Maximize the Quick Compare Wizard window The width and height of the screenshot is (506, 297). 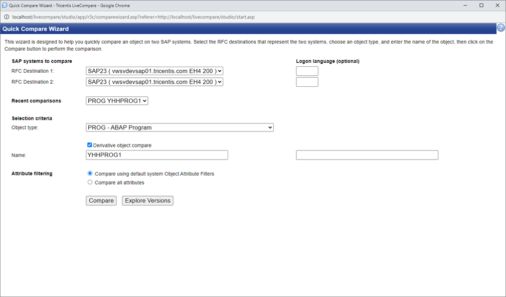click(481, 6)
